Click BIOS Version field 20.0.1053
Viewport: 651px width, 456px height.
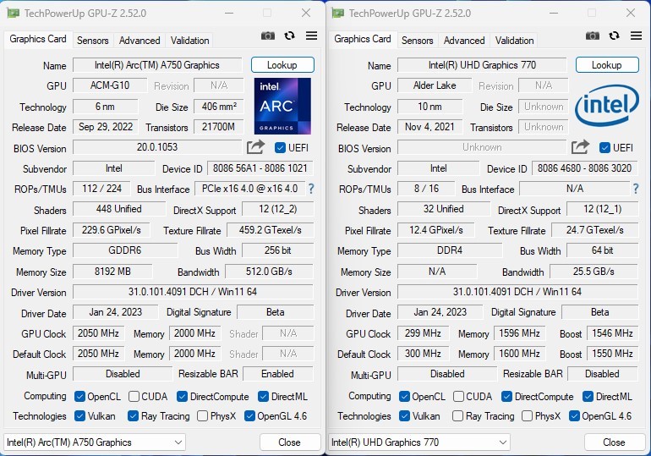click(x=157, y=147)
